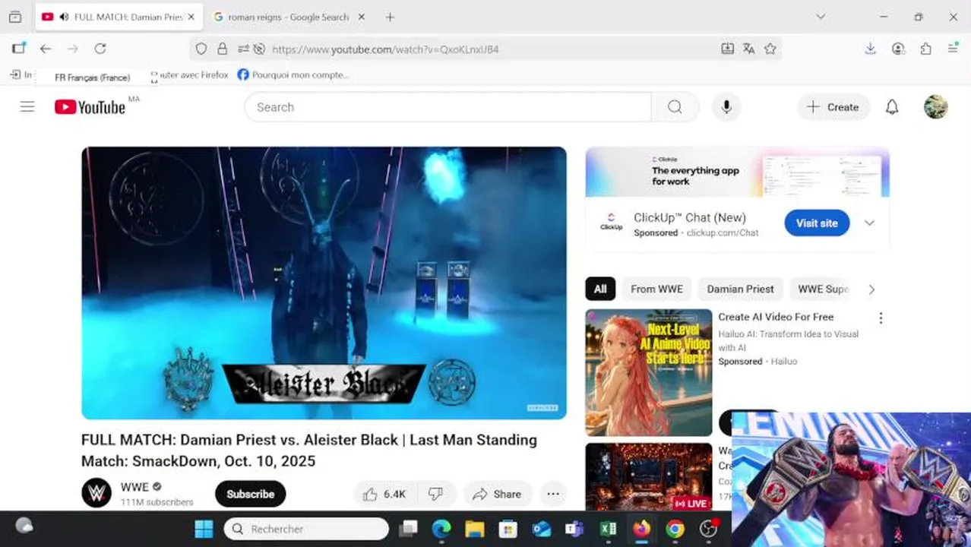The image size is (971, 547).
Task: Click the Share button
Action: pyautogui.click(x=497, y=494)
